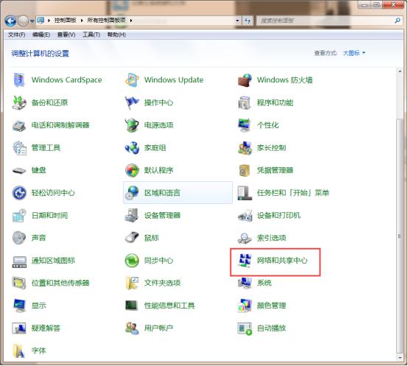Image resolution: width=408 pixels, height=366 pixels.
Task: Open recent pages dropdown arrow
Action: (32, 21)
